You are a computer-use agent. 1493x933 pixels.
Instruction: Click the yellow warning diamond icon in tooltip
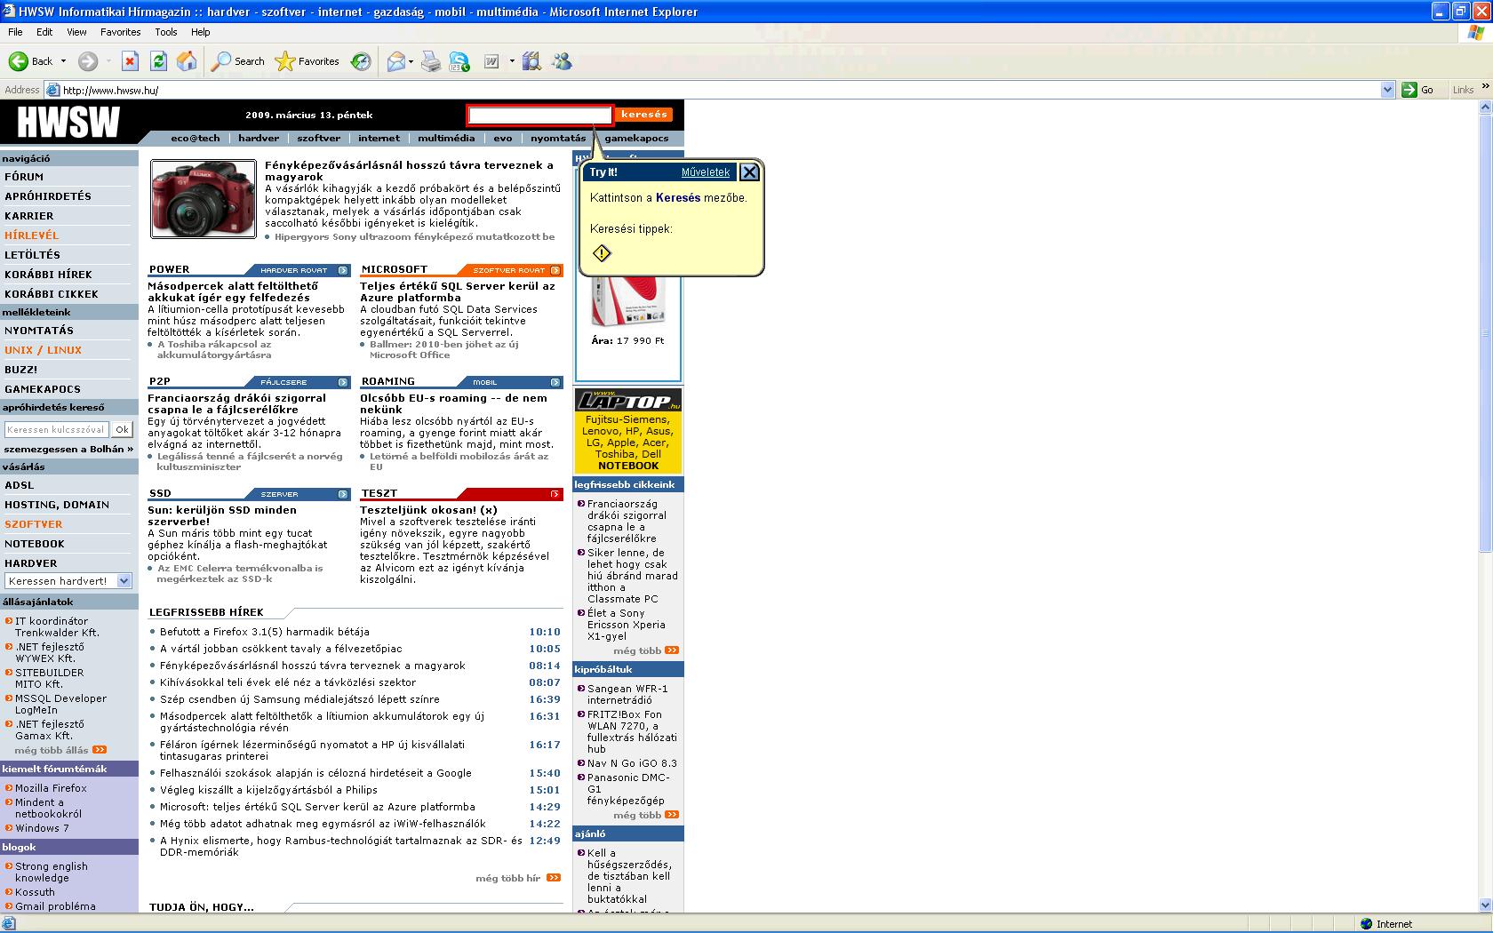(602, 253)
